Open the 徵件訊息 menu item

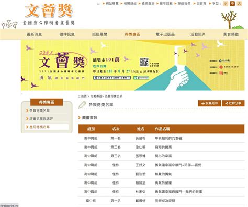pyautogui.click(x=67, y=34)
